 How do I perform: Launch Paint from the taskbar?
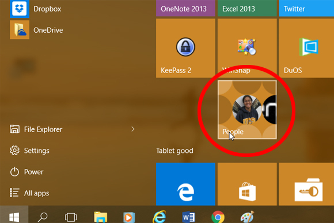tap(247, 217)
